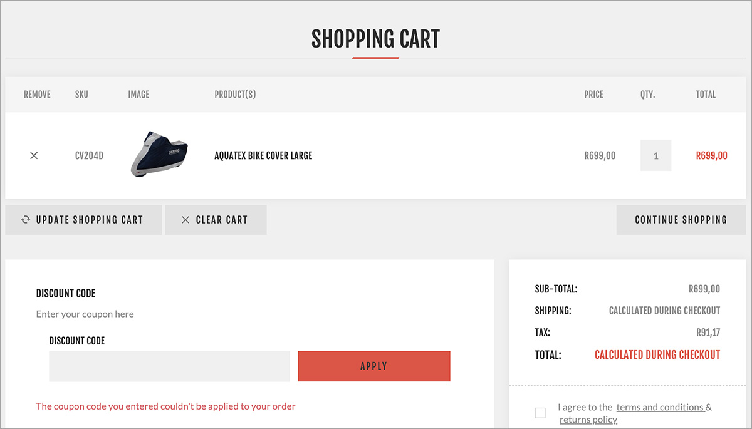Click the X icon in Clear Cart
752x429 pixels.
[x=185, y=220]
